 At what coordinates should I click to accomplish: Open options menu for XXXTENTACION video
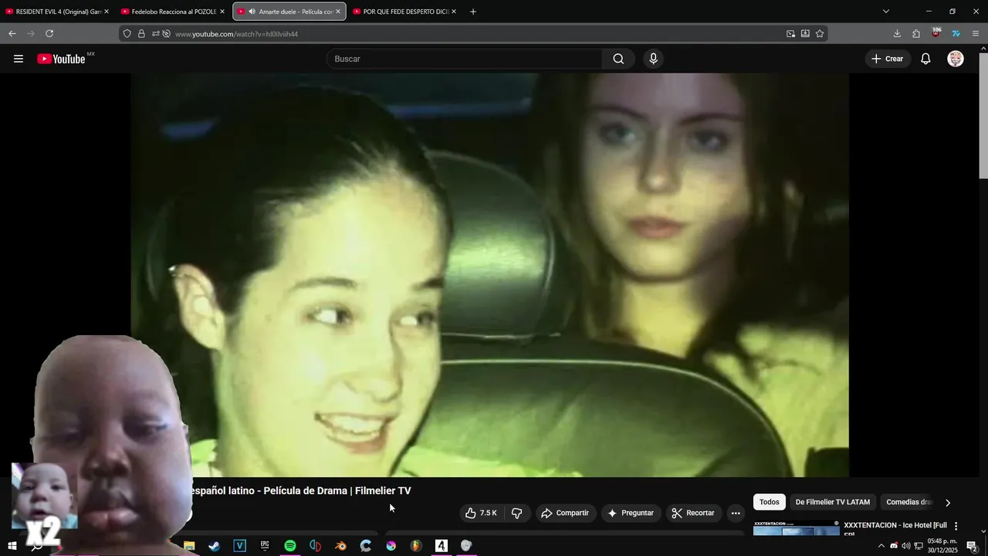tap(956, 526)
